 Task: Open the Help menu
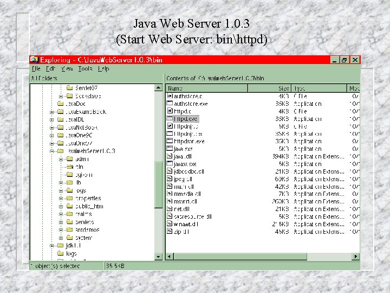pyautogui.click(x=103, y=68)
